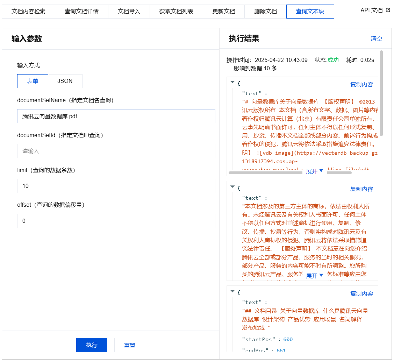Click first result's horizontal scrollbar

[x=265, y=173]
